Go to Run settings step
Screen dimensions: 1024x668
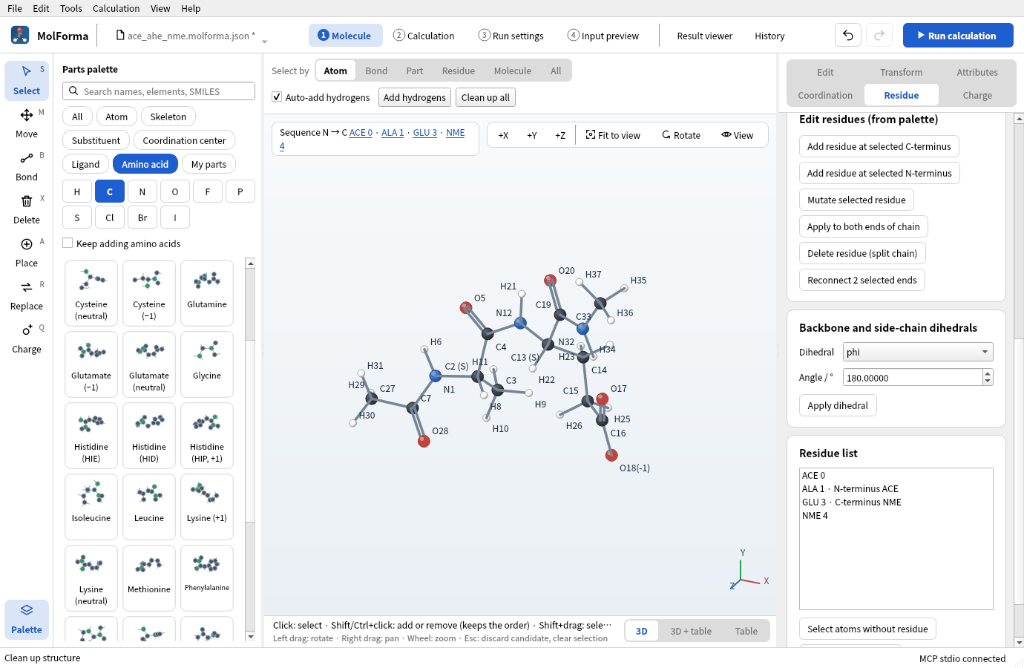[511, 36]
